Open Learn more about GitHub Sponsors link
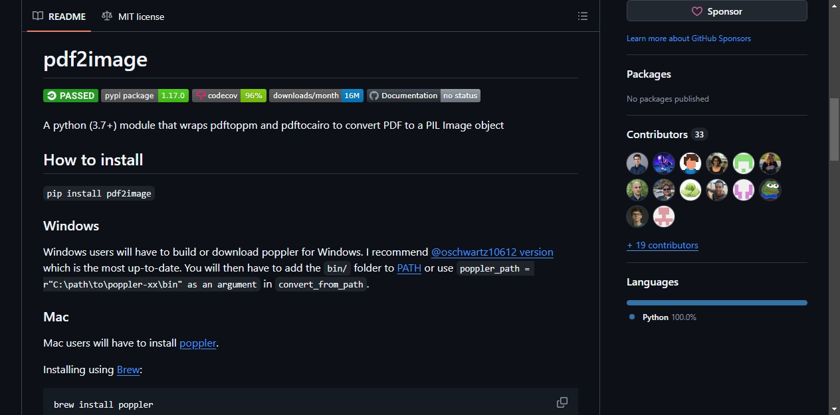Image resolution: width=840 pixels, height=415 pixels. [x=688, y=39]
